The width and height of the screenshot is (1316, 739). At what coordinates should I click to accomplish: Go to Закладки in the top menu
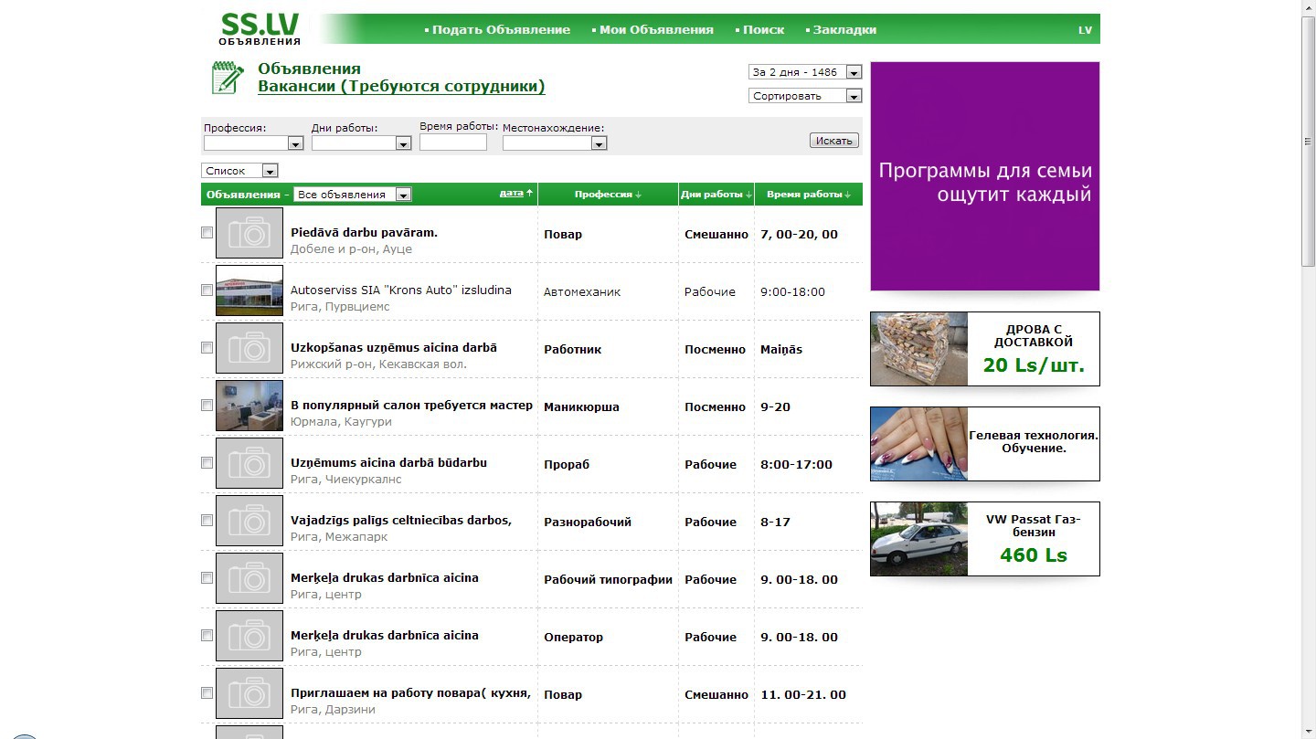(844, 30)
